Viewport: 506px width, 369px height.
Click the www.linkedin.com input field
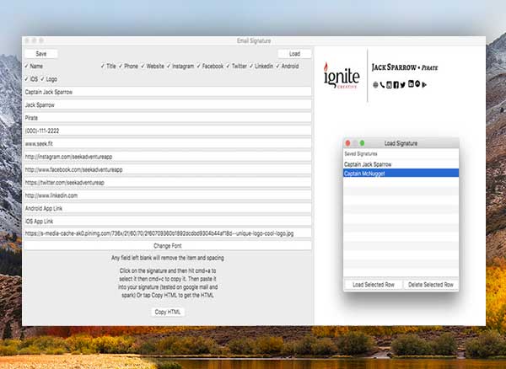[168, 195]
